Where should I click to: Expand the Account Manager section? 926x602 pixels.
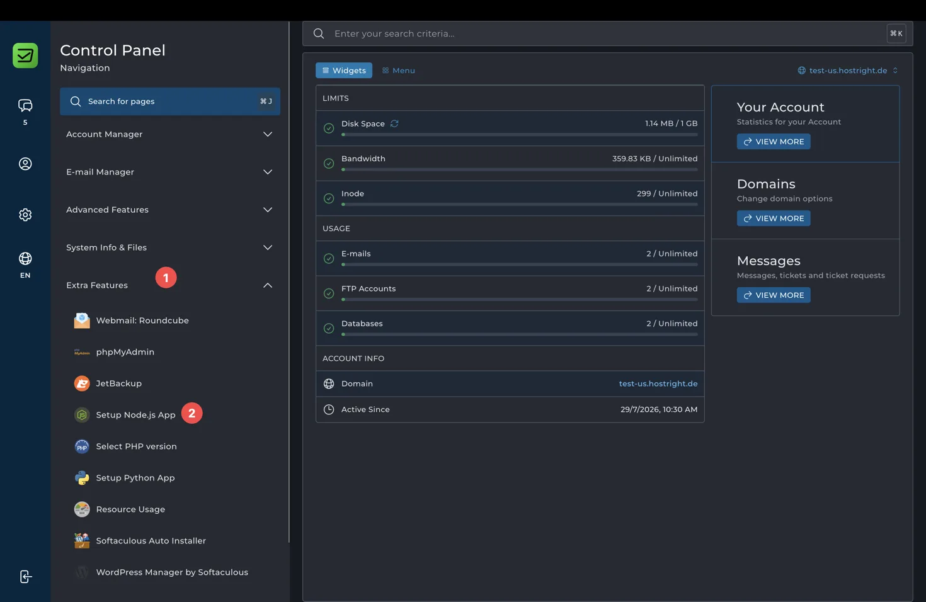(x=170, y=134)
